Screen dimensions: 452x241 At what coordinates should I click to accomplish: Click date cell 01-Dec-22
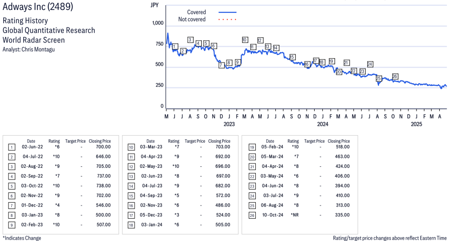point(32,206)
